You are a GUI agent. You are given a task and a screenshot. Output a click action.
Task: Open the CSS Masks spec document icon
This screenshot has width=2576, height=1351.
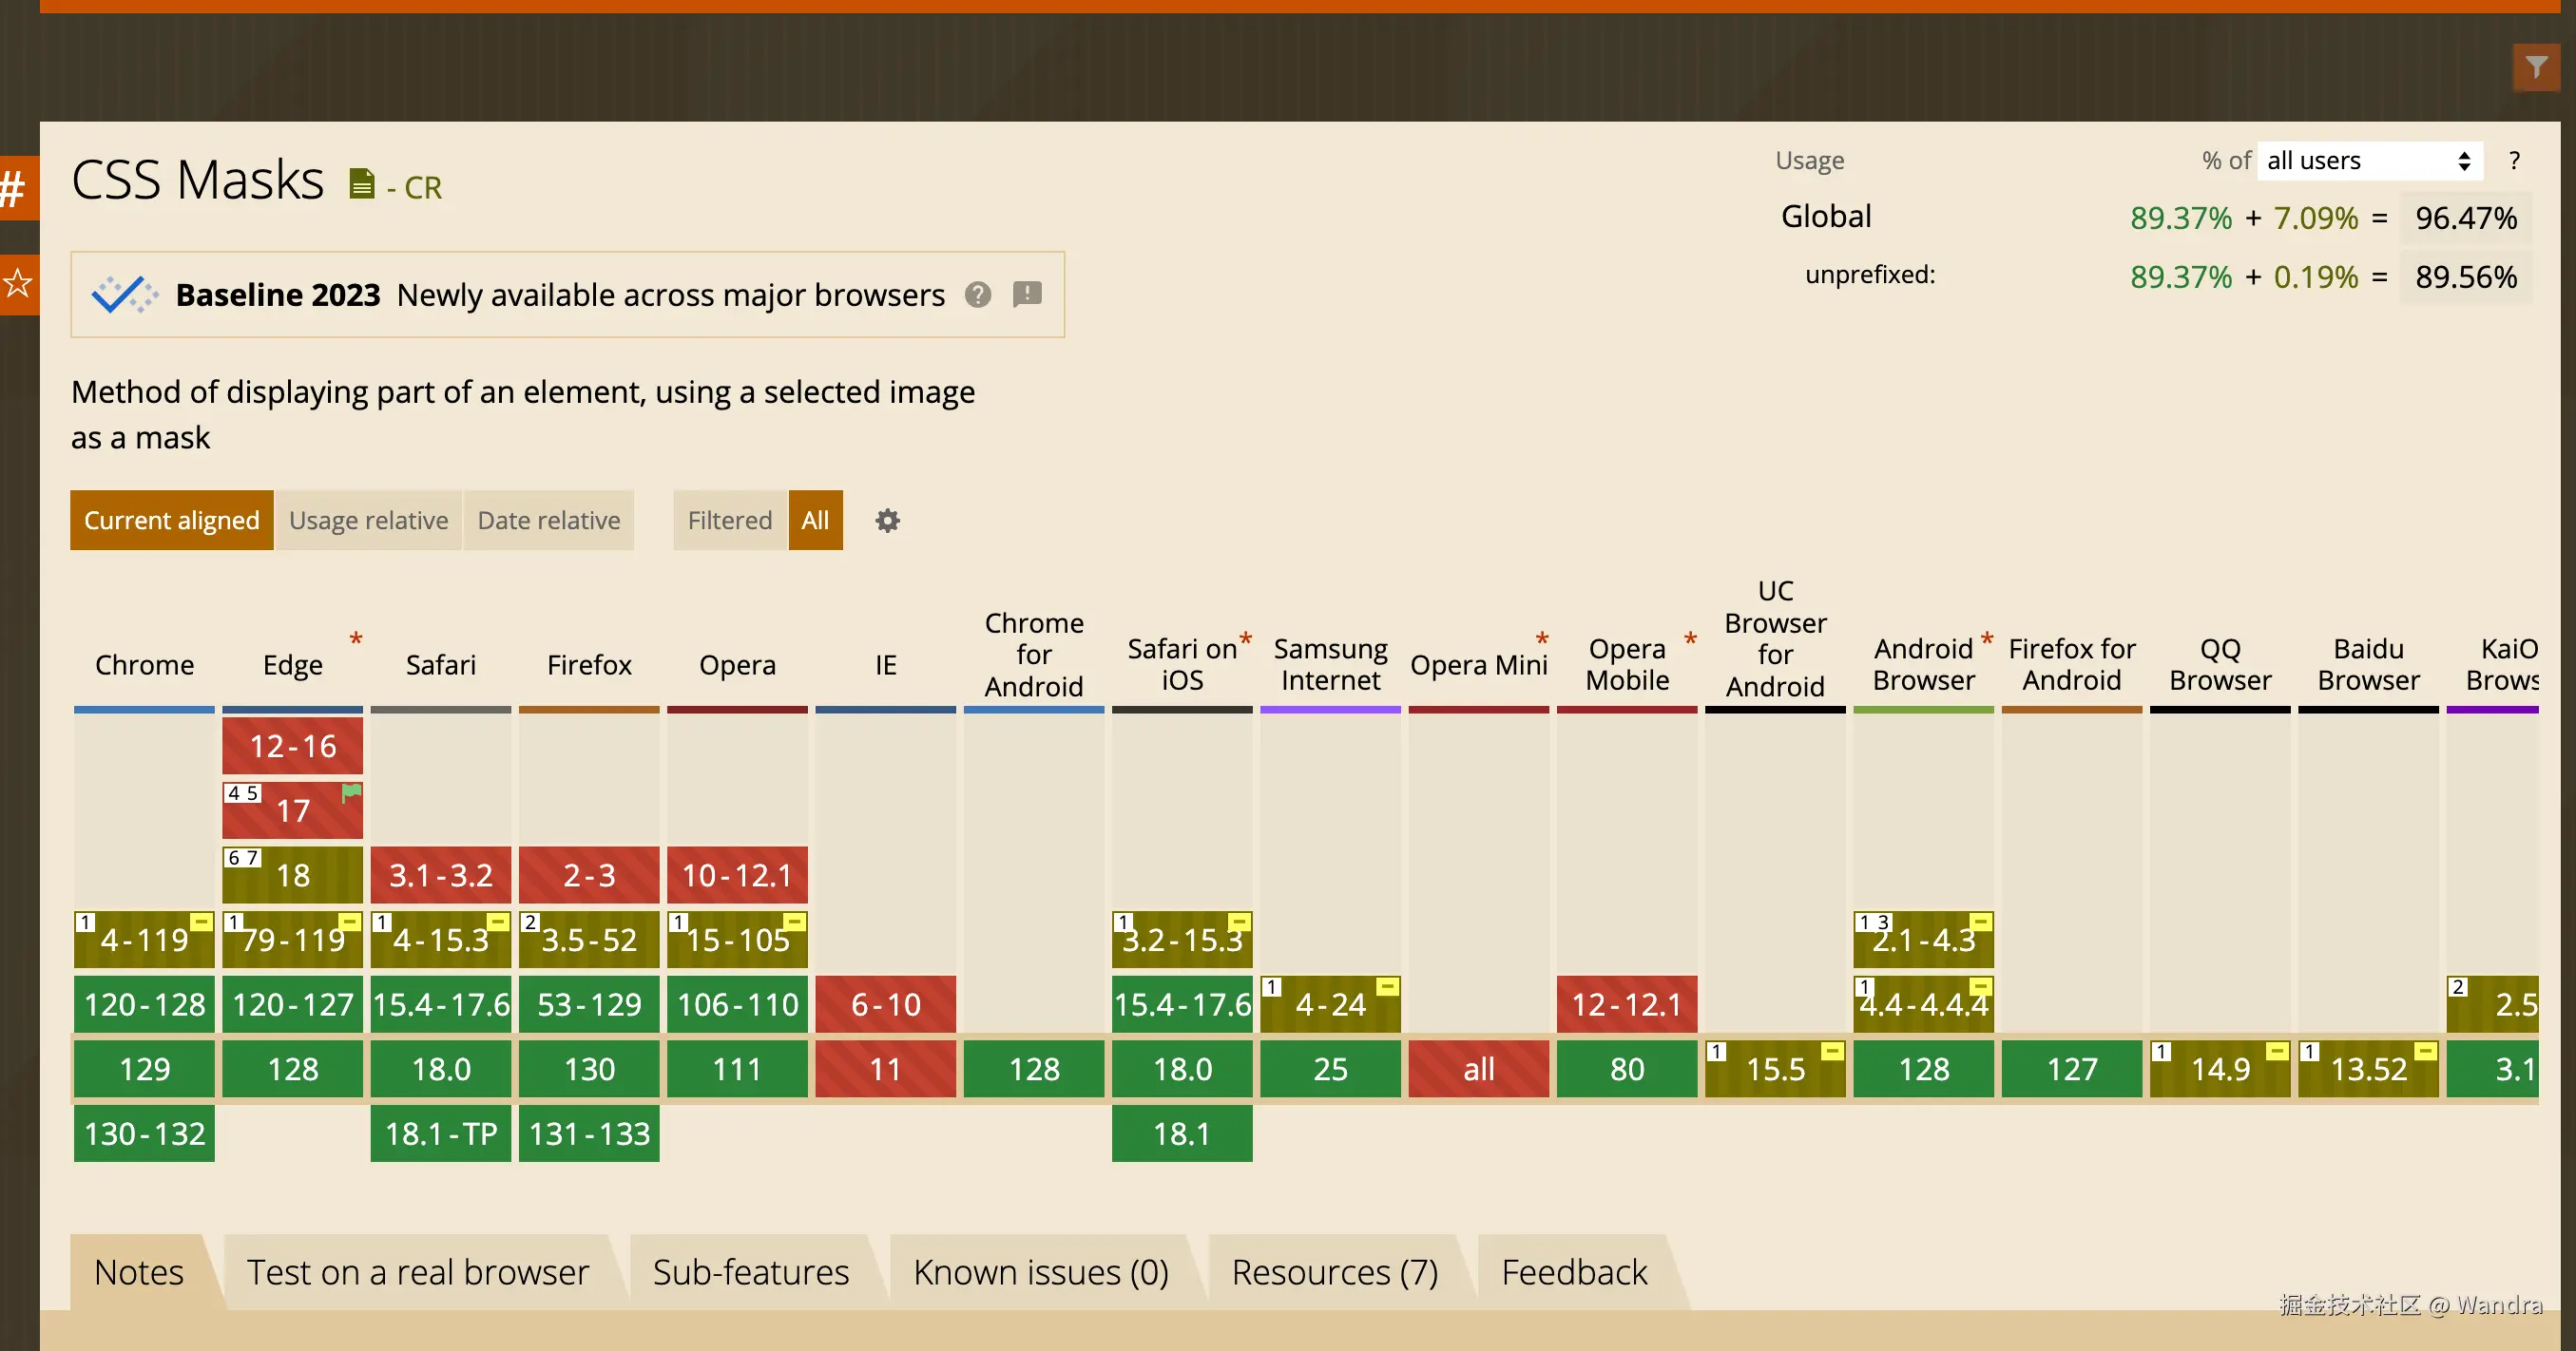click(361, 184)
